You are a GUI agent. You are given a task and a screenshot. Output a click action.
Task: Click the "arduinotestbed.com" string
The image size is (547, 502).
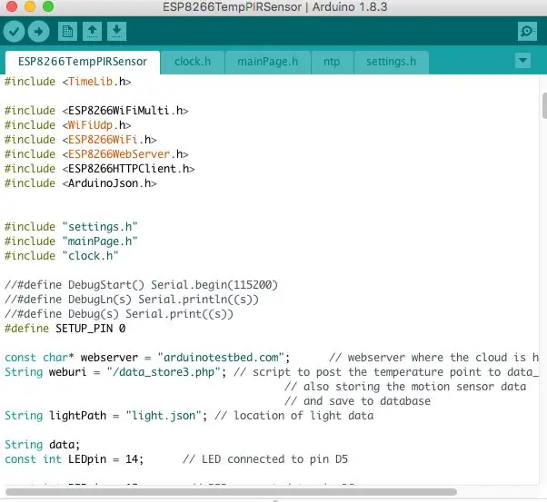coord(221,358)
